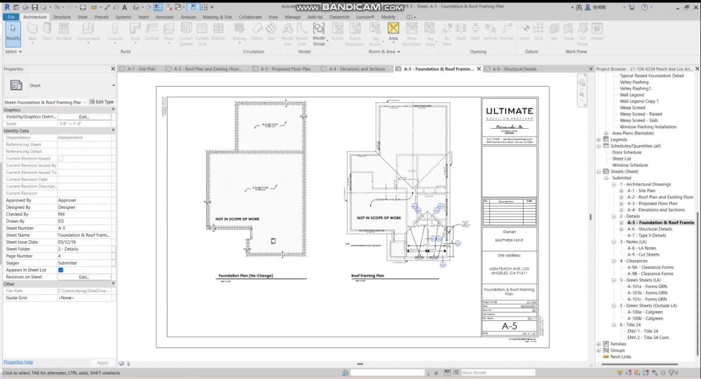
Task: Select A-6 - Structural Details in the Project Browser
Action: [649, 229]
